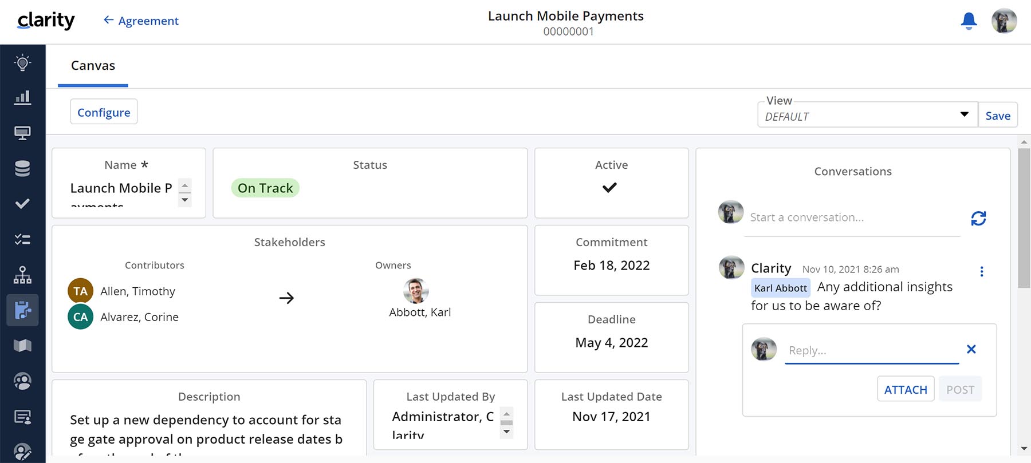The width and height of the screenshot is (1031, 463).
Task: Click the clarity logo
Action: (x=46, y=21)
